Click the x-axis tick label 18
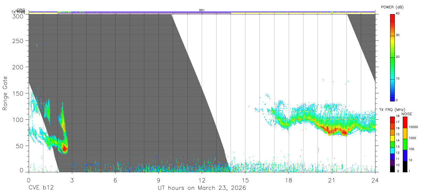The height and width of the screenshot is (195, 422). (288, 180)
